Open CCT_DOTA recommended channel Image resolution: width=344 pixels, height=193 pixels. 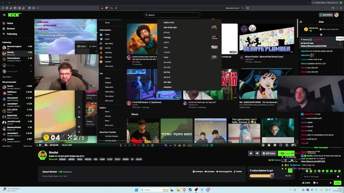click(x=17, y=111)
